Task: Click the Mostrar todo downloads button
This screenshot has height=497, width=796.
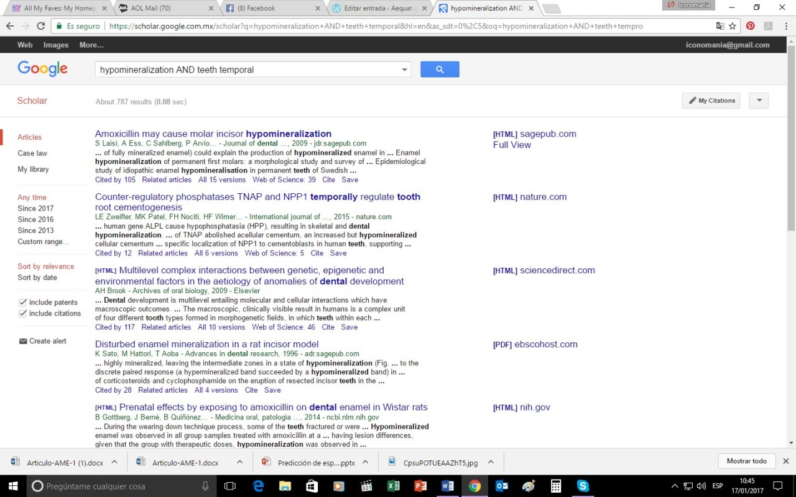Action: [746, 461]
